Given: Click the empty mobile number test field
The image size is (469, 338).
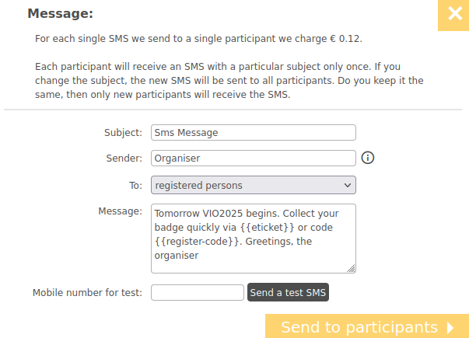Looking at the screenshot, I should pos(198,293).
